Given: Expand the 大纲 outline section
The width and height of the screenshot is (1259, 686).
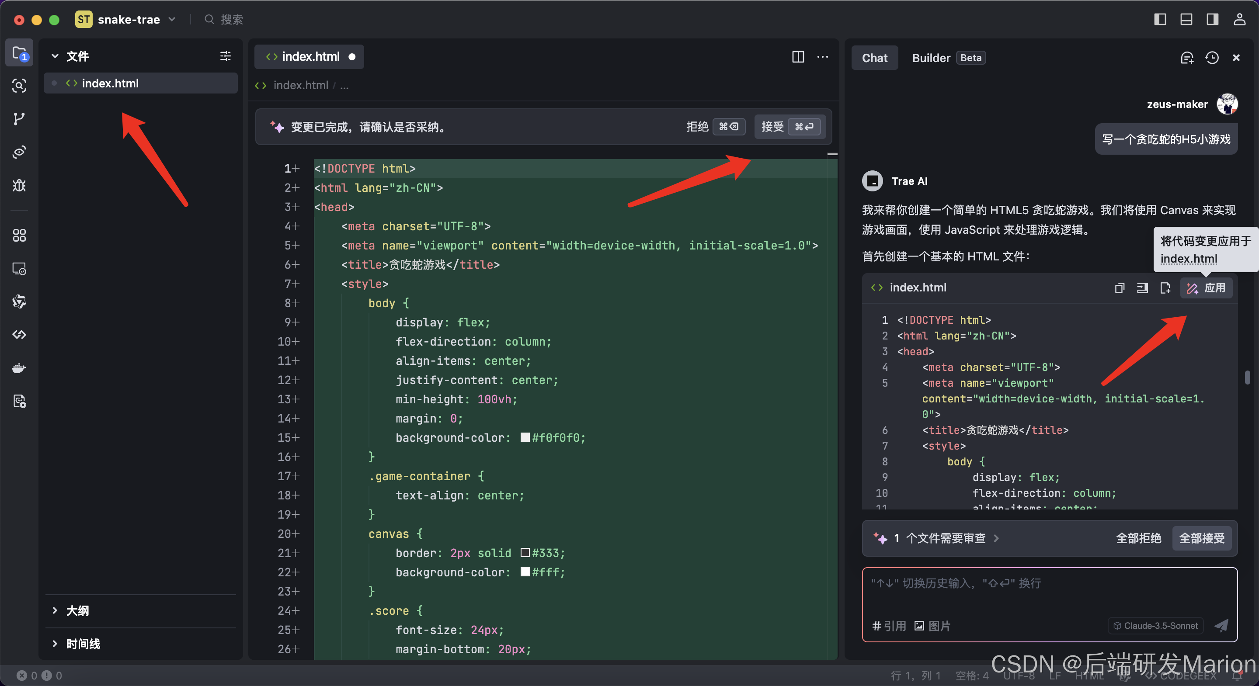Looking at the screenshot, I should point(77,611).
